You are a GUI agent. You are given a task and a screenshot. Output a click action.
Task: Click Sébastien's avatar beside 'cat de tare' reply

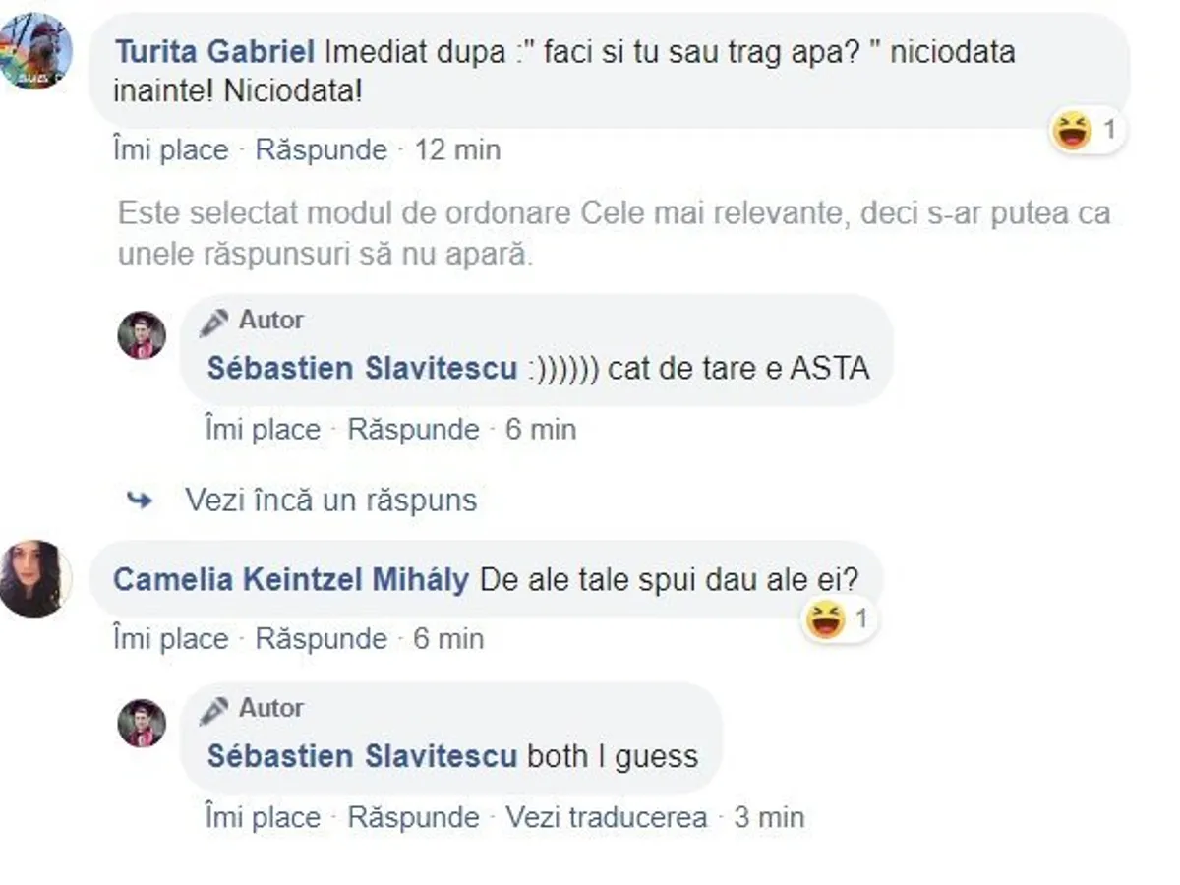142,335
